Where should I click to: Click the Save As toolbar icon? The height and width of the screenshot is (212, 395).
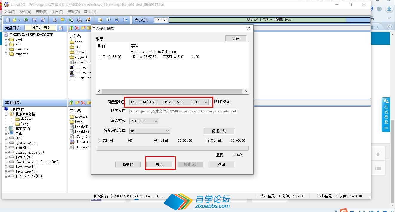tap(43, 20)
